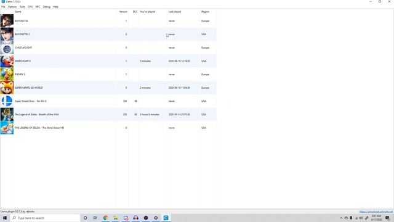This screenshot has width=394, height=222.
Task: Open the headphones app on taskbar
Action: click(x=135, y=218)
